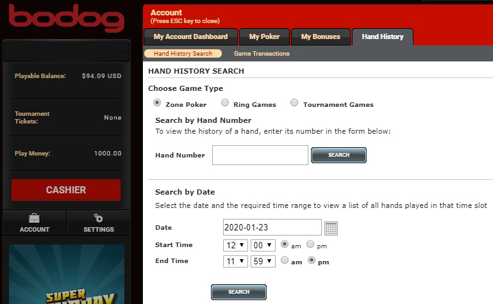Expand the End Time hour dropdown

click(235, 261)
